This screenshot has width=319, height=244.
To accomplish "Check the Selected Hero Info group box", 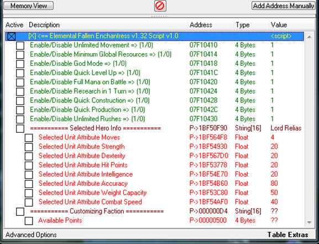I will coord(20,128).
